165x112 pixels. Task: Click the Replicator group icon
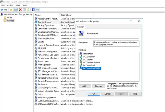[x=36, y=84]
